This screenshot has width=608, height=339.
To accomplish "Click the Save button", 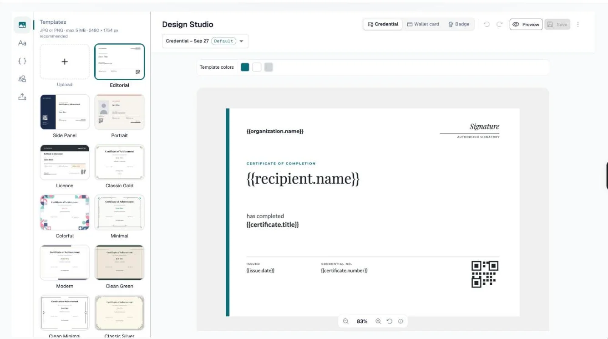I will point(557,25).
